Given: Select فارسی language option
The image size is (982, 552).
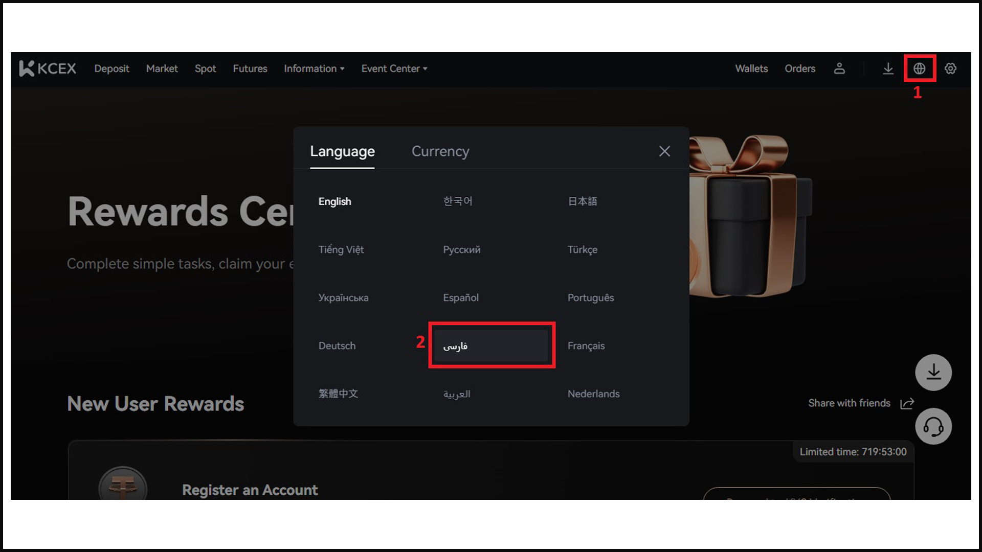Looking at the screenshot, I should click(x=492, y=346).
